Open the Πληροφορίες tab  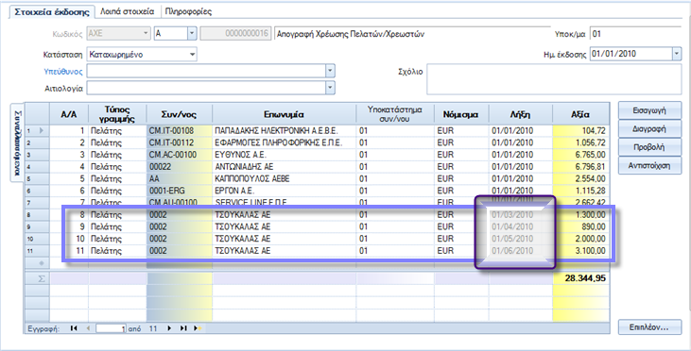pos(189,12)
